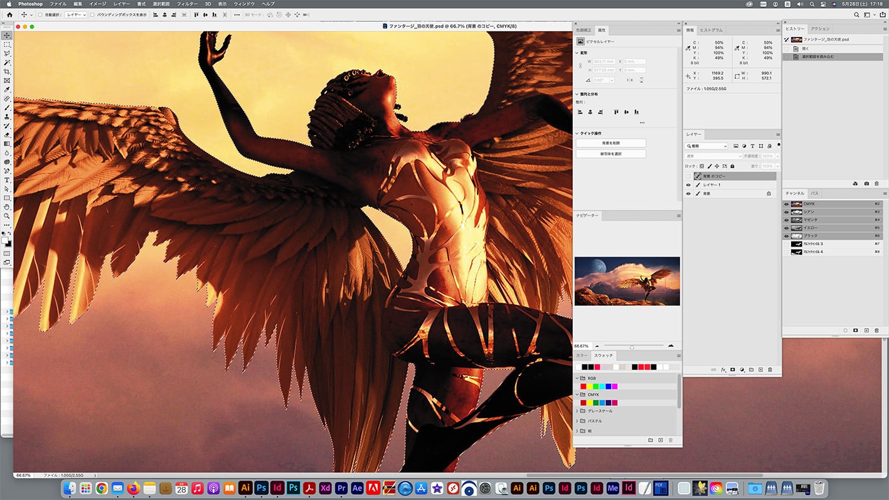Select the Blur tool
This screenshot has width=889, height=500.
(7, 152)
